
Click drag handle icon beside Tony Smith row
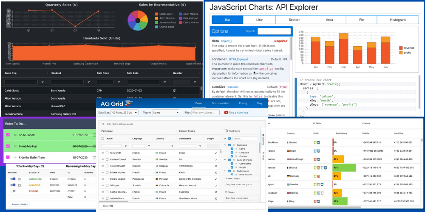(x=102, y=153)
